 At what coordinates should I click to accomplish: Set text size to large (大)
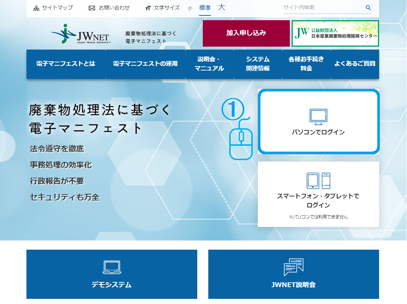221,7
